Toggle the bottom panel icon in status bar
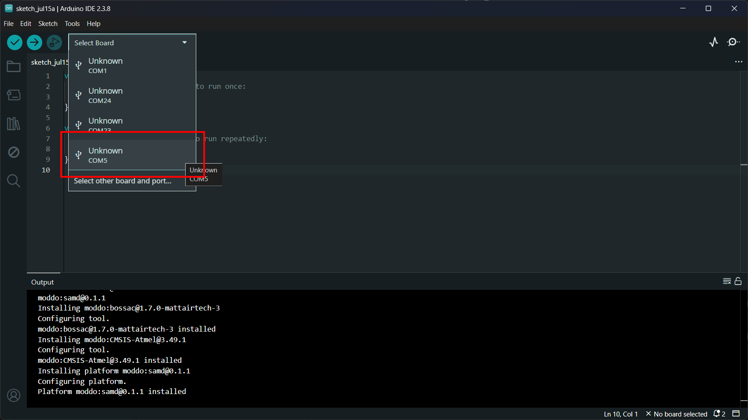The width and height of the screenshot is (748, 420). [x=736, y=414]
